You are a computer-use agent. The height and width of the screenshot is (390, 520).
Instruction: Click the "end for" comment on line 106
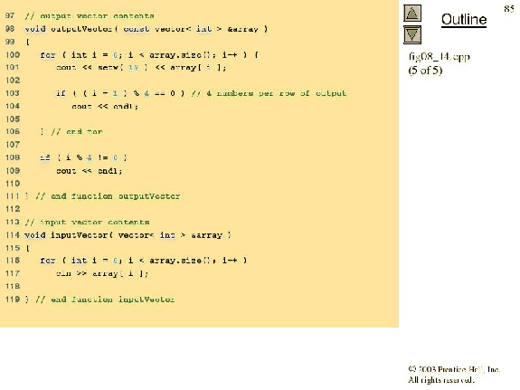pyautogui.click(x=77, y=132)
